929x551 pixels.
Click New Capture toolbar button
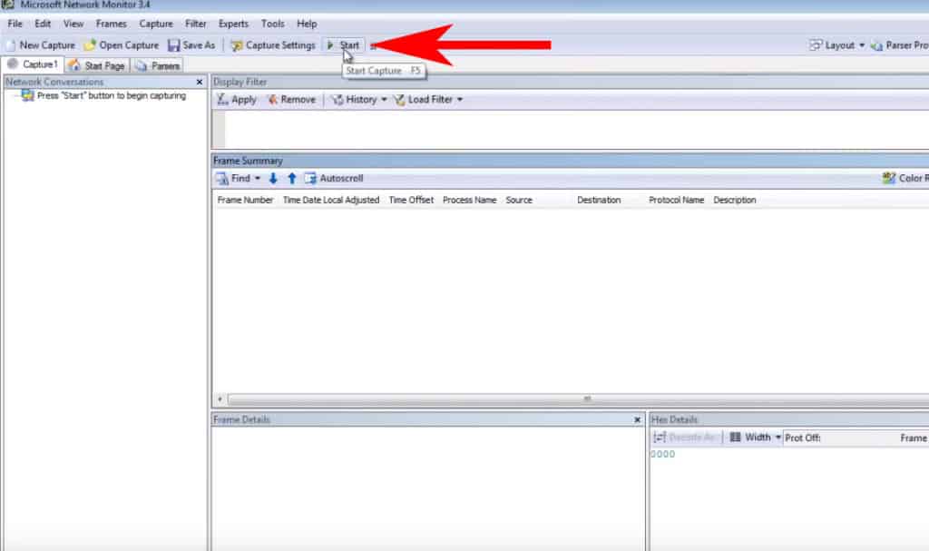[x=41, y=45]
